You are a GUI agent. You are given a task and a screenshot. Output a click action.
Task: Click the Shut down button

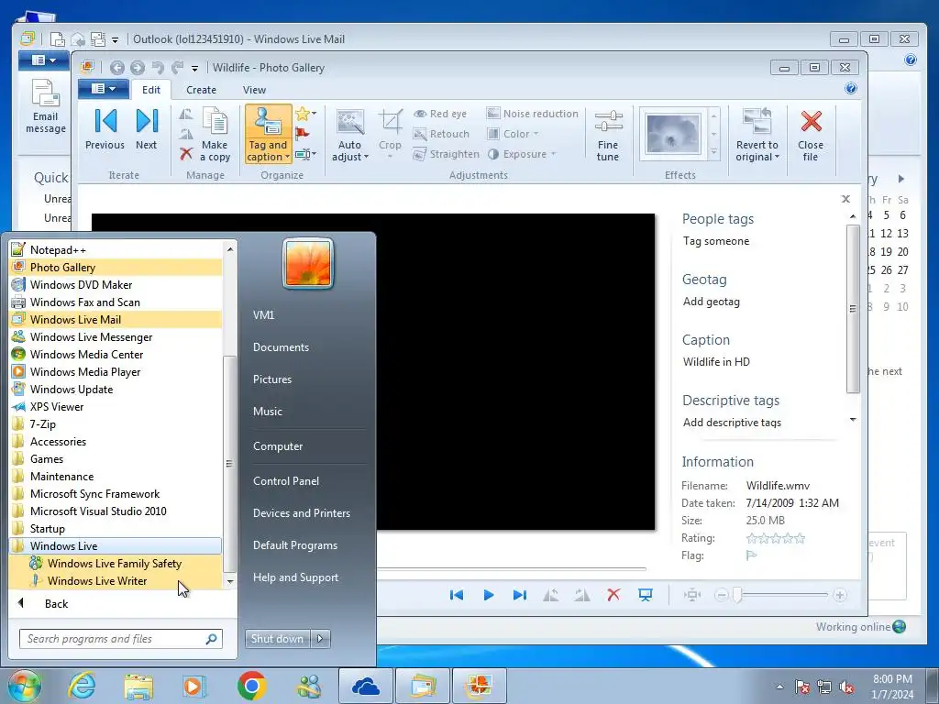(277, 639)
